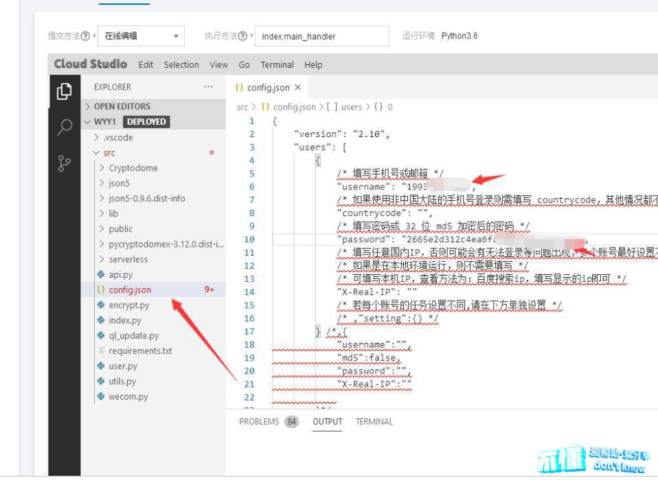This screenshot has width=658, height=480.
Task: Expand the OPEN EDITORS section
Action: [x=153, y=106]
